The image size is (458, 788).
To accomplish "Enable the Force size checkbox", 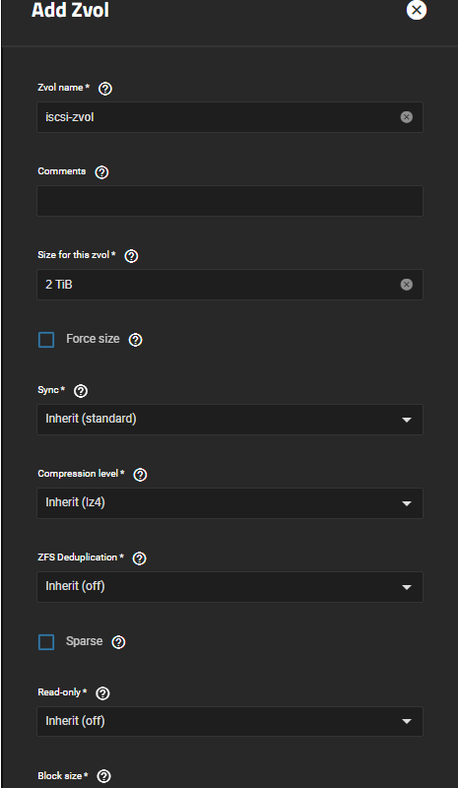I will tap(46, 340).
